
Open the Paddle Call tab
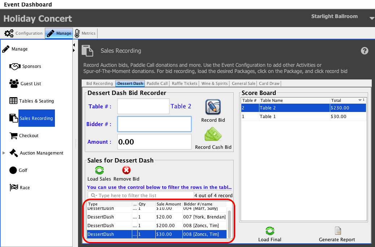(x=157, y=83)
